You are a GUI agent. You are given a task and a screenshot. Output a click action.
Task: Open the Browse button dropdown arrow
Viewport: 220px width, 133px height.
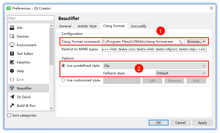tap(204, 42)
